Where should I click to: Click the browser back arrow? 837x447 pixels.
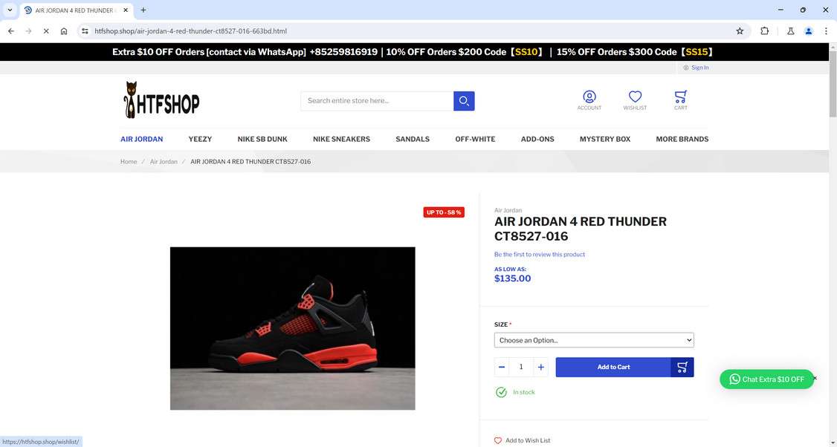11,31
